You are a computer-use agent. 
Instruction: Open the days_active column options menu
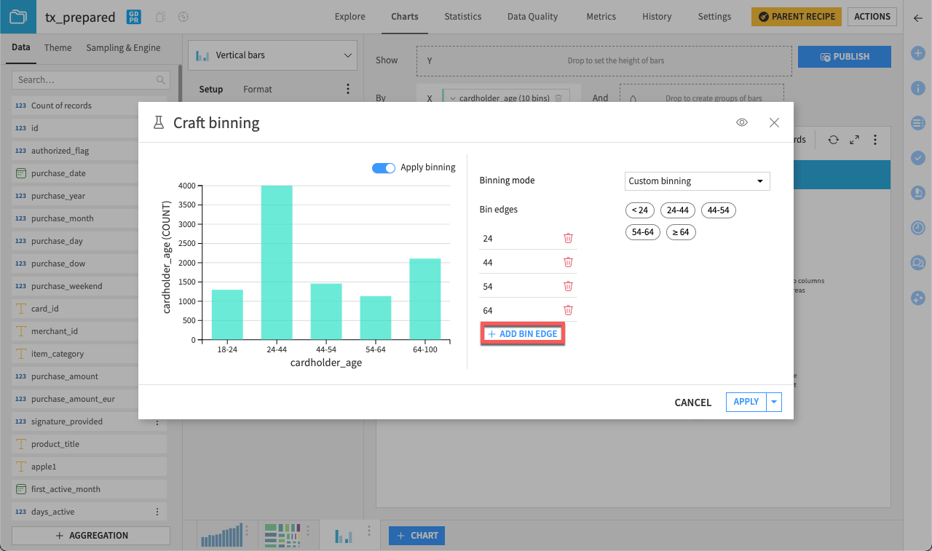click(x=157, y=512)
